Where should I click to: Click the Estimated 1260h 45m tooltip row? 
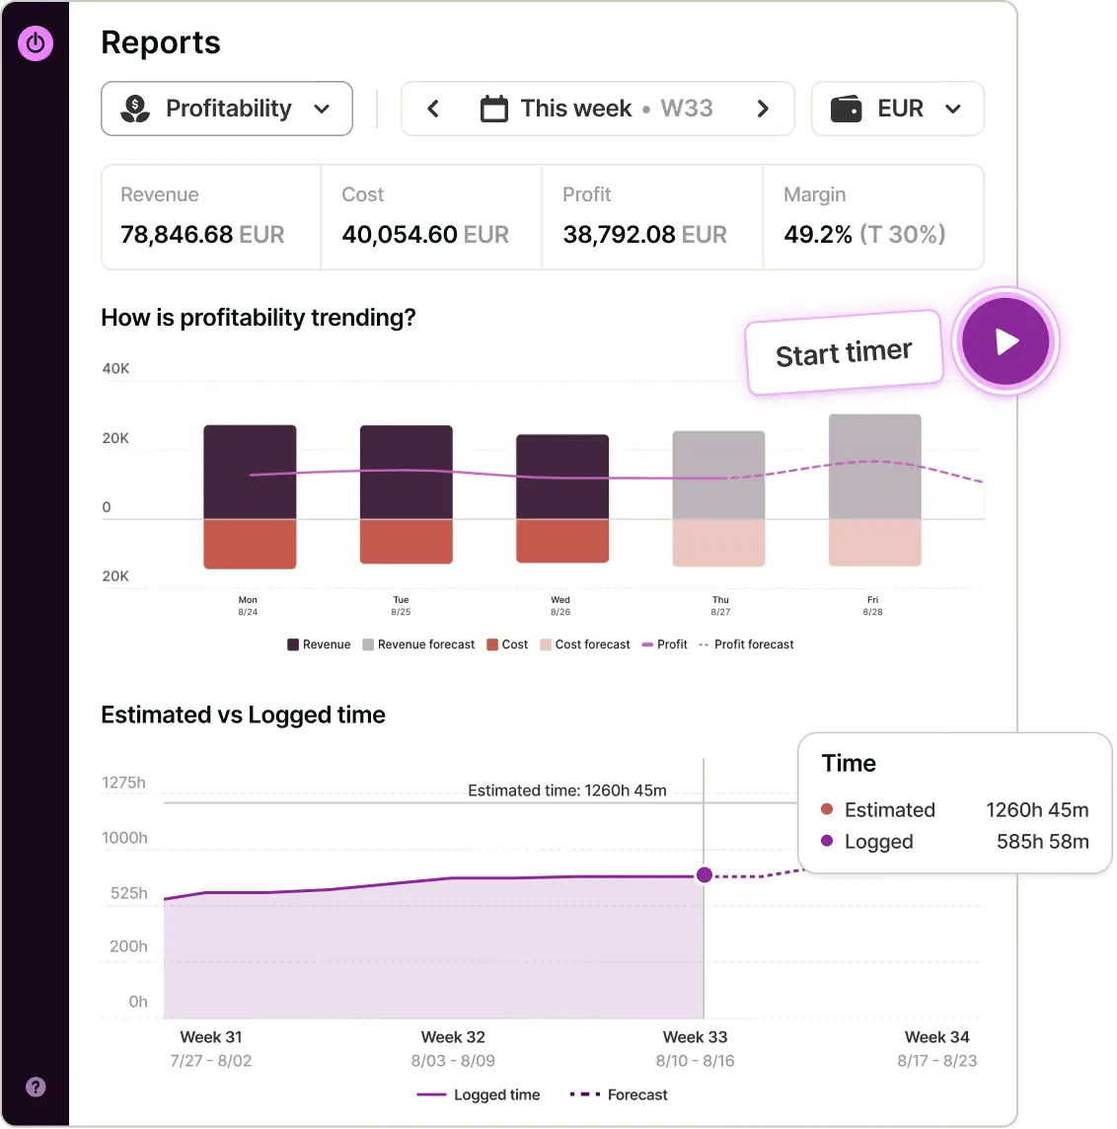pyautogui.click(x=954, y=810)
